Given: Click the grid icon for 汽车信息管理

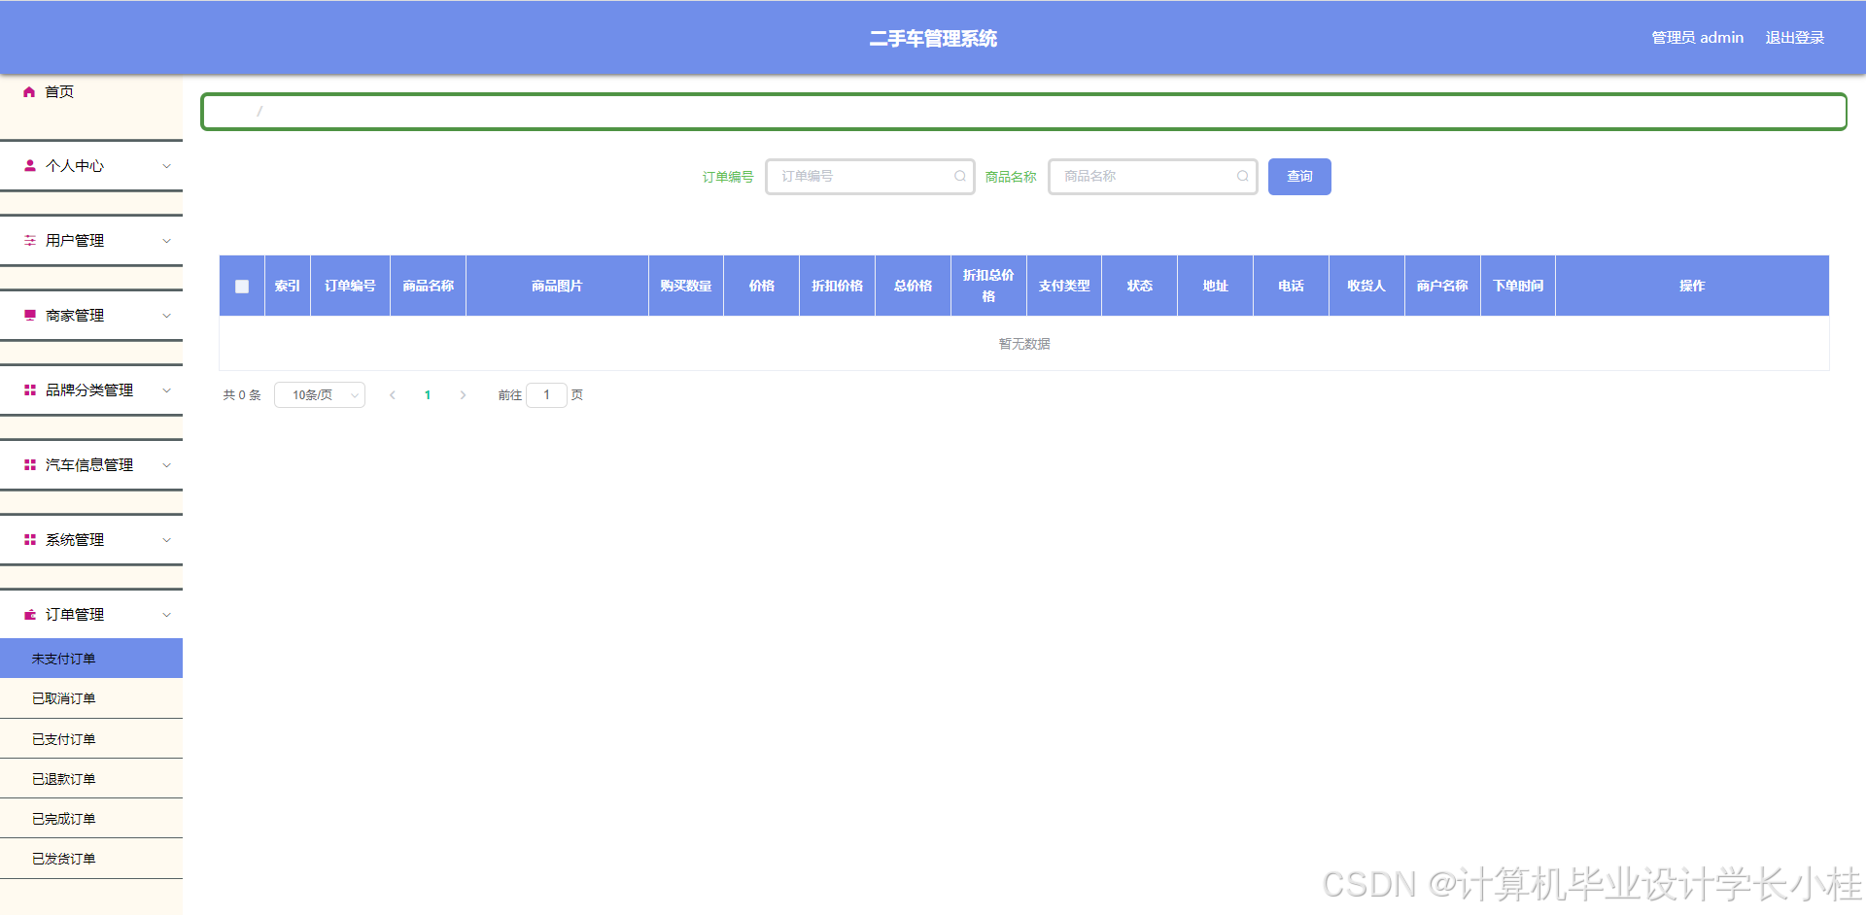Looking at the screenshot, I should (30, 465).
